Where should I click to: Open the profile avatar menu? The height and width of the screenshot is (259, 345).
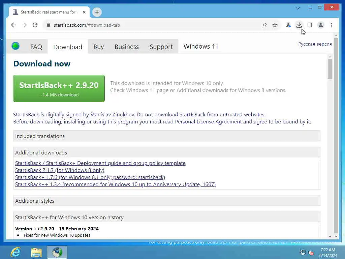coord(321,25)
